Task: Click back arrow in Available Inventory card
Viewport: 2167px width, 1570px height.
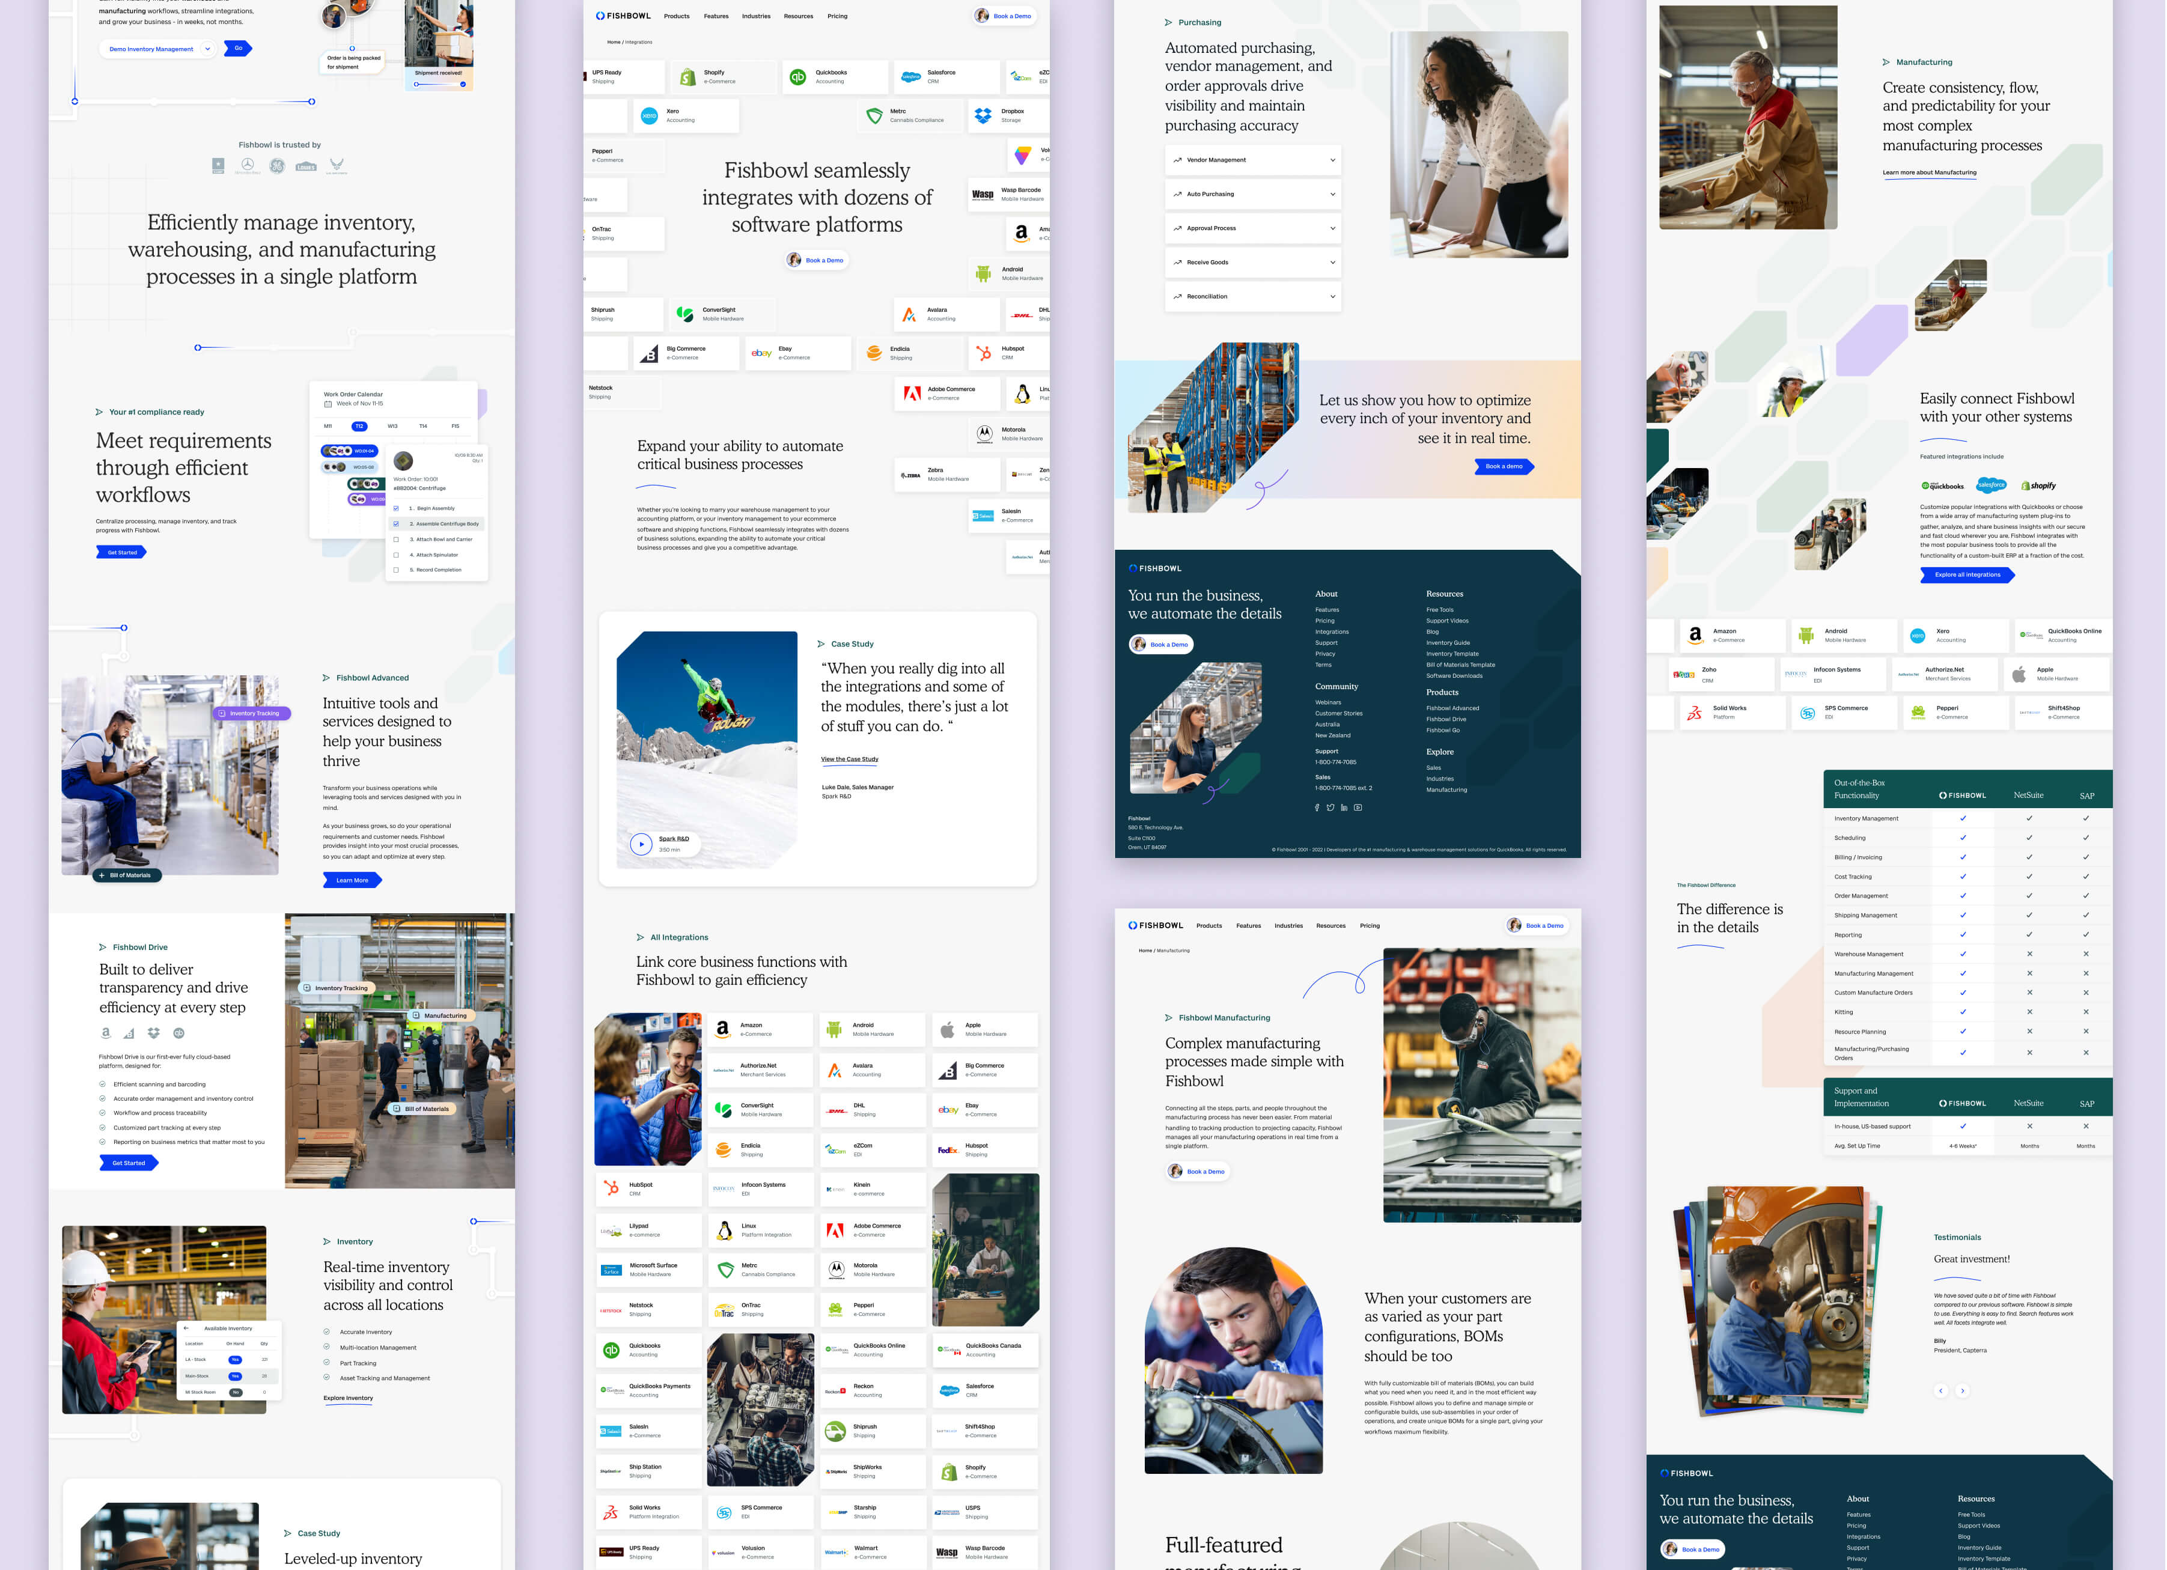Action: 186,1327
